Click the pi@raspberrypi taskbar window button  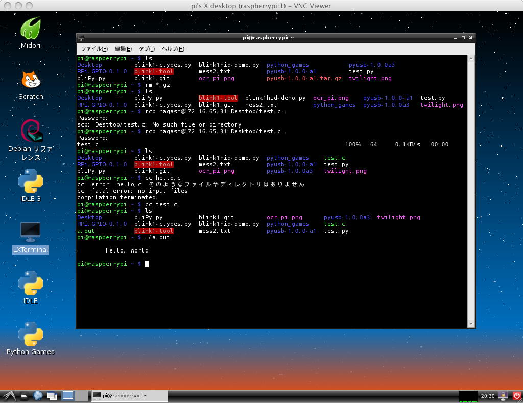click(x=129, y=396)
